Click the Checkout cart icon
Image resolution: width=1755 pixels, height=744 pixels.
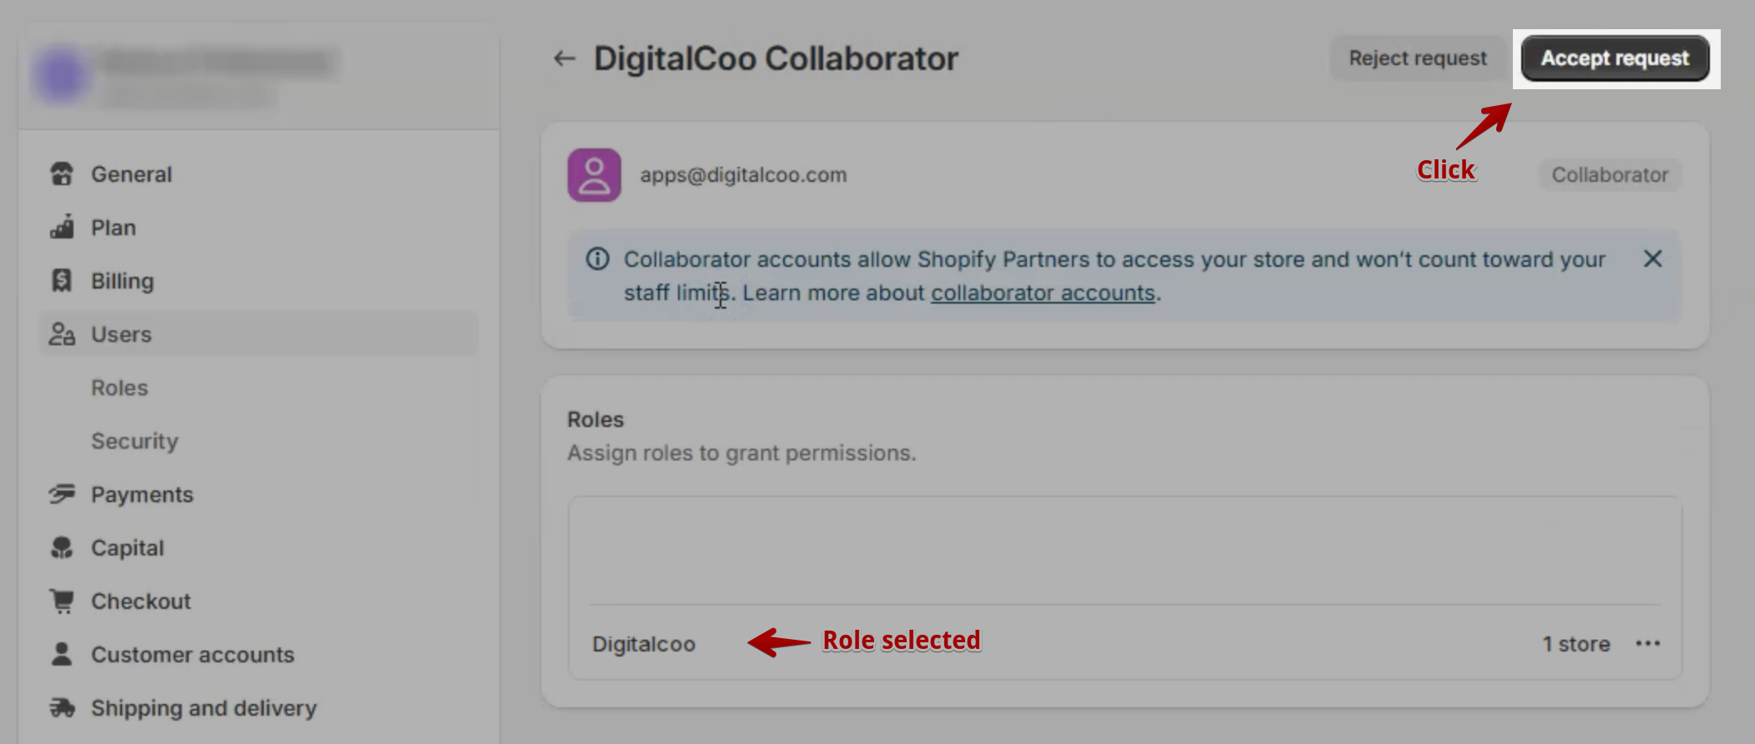pos(62,601)
